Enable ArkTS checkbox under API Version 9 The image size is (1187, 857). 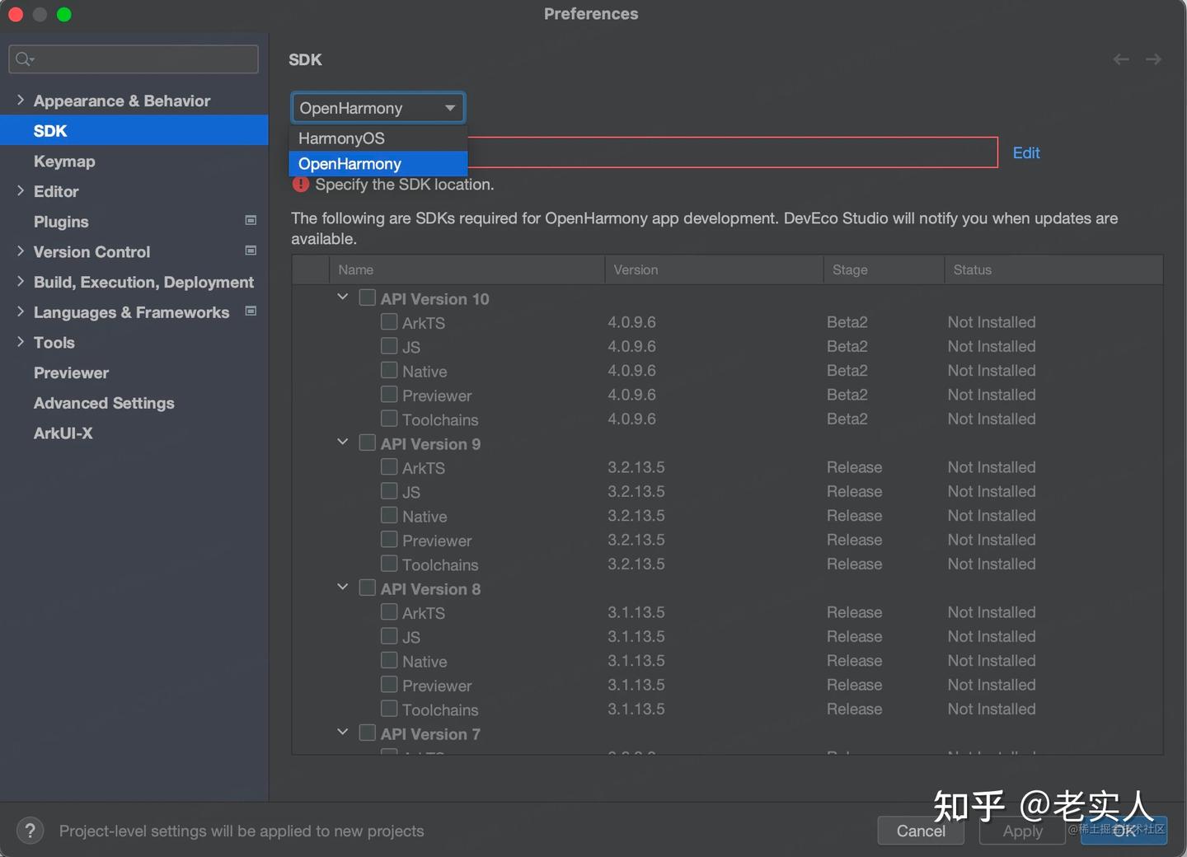point(389,467)
